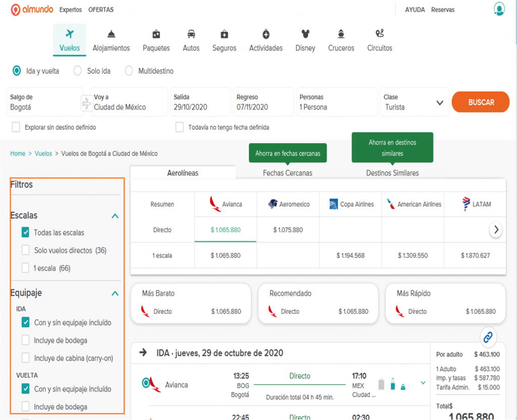Click grey checked baggage icon on flight
Image resolution: width=517 pixels, height=420 pixels.
coord(382,384)
